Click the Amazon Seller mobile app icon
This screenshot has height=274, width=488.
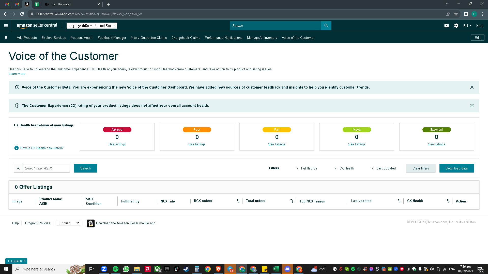click(91, 223)
